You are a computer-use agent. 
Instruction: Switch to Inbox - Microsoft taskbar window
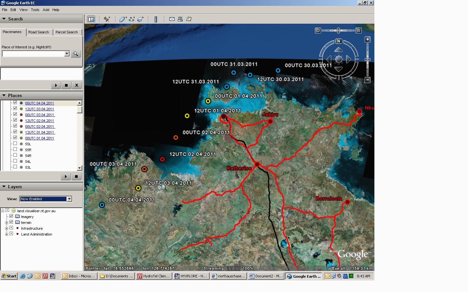(79, 276)
